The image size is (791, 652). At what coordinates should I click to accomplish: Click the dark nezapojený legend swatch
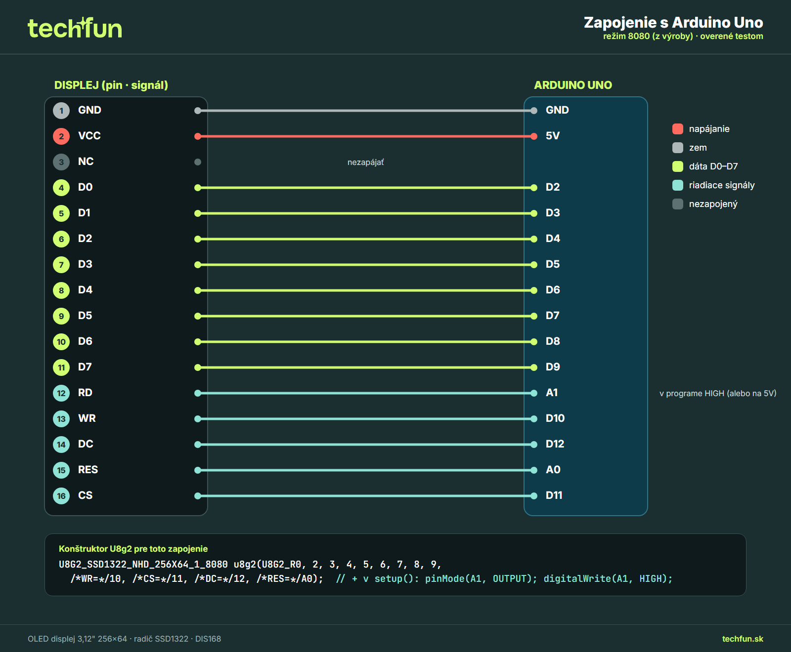click(678, 204)
